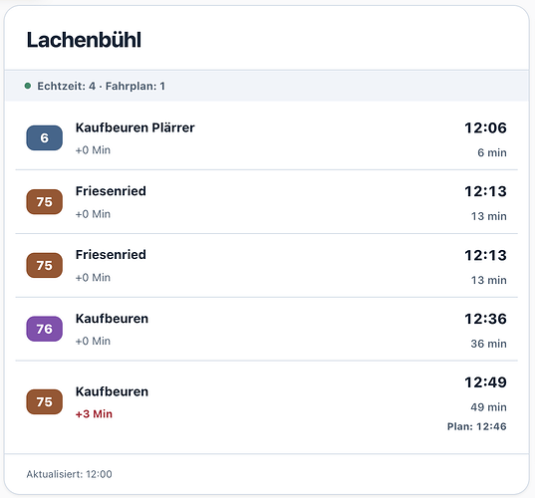The image size is (535, 498).
Task: Click the Lachenbühl stop heading
Action: [84, 40]
